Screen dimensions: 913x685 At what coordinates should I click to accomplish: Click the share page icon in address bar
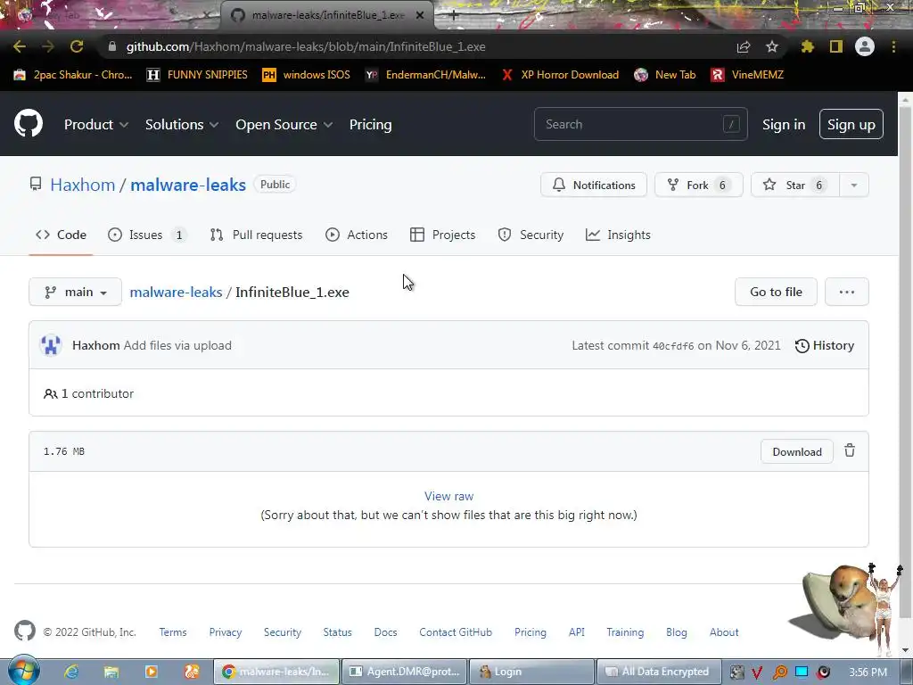(x=744, y=46)
